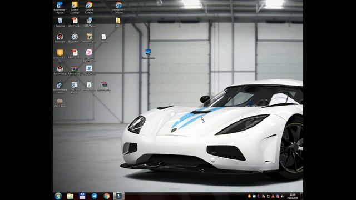Viewport: 356px width, 200px height.
Task: Open the taskbar clock and date
Action: [293, 196]
